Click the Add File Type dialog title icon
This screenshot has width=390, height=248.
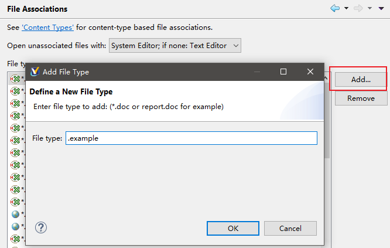pyautogui.click(x=34, y=72)
